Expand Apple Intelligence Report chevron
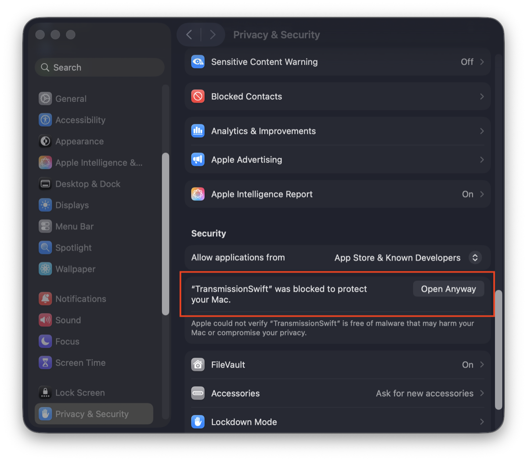The image size is (527, 461). (x=482, y=194)
